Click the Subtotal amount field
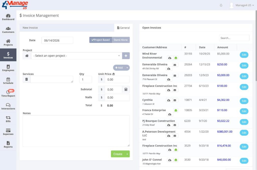 click(x=113, y=90)
